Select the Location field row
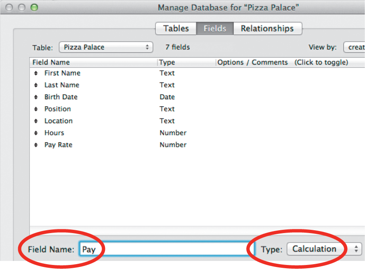 [x=197, y=121]
